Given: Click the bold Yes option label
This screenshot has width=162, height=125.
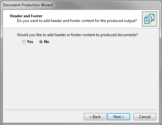Looking at the screenshot, I should click(x=30, y=42).
